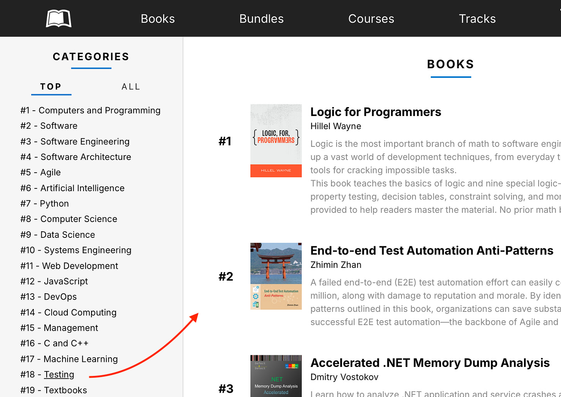Select the Computers and Programming category
The image size is (561, 397).
[90, 110]
